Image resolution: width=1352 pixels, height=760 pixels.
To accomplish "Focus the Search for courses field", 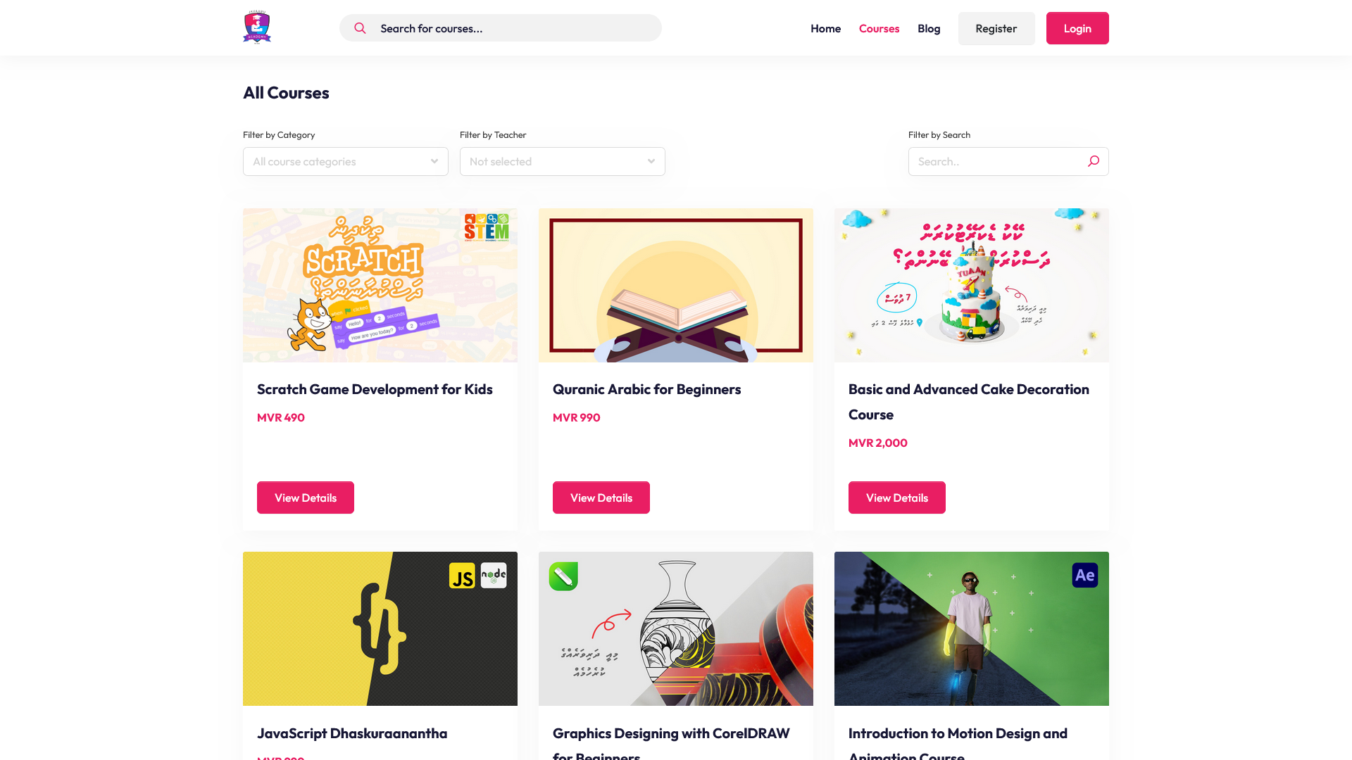I will point(501,28).
